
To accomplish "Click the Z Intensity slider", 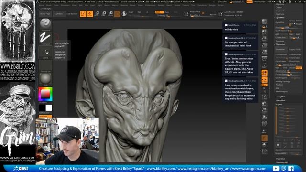I will point(169,15).
